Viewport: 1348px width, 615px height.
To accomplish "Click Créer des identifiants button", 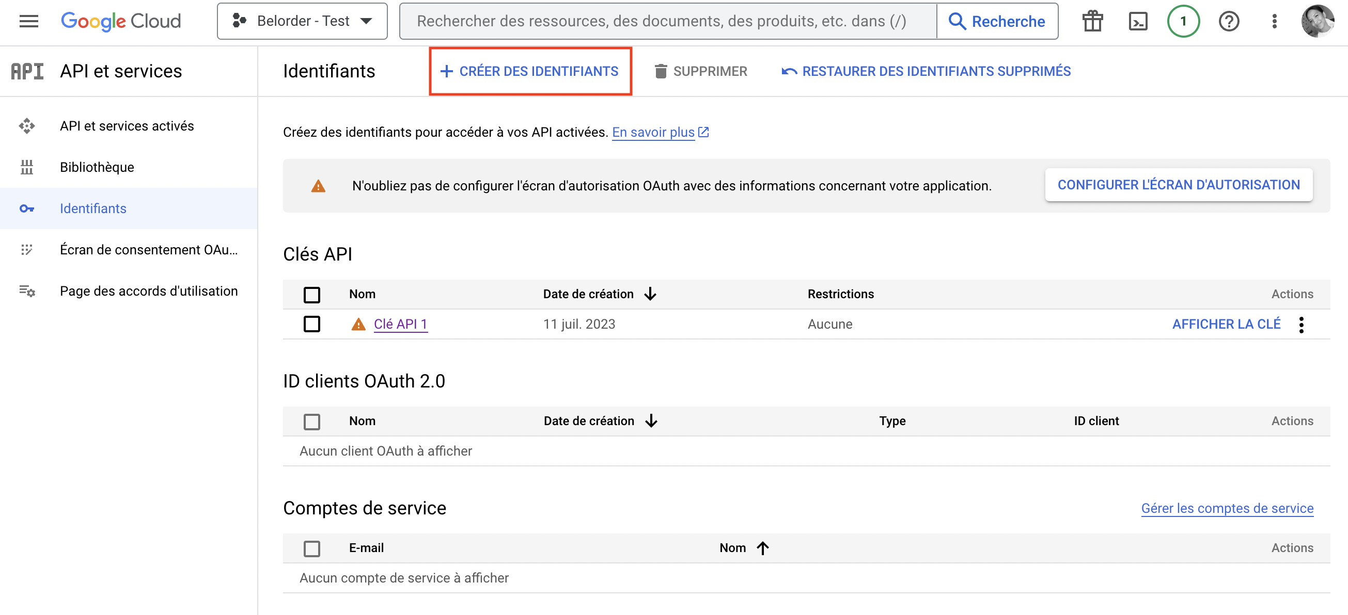I will (x=529, y=71).
